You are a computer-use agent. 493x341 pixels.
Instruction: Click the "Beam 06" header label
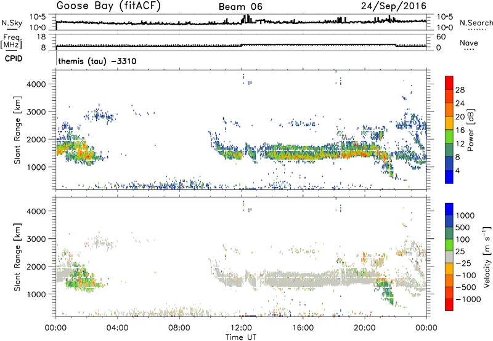click(x=240, y=7)
